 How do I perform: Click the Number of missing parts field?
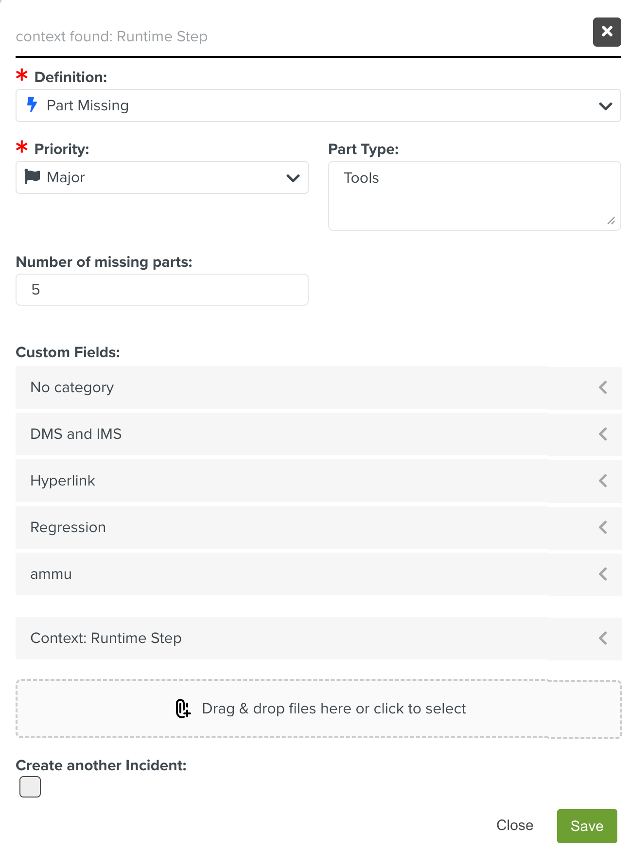pyautogui.click(x=162, y=290)
